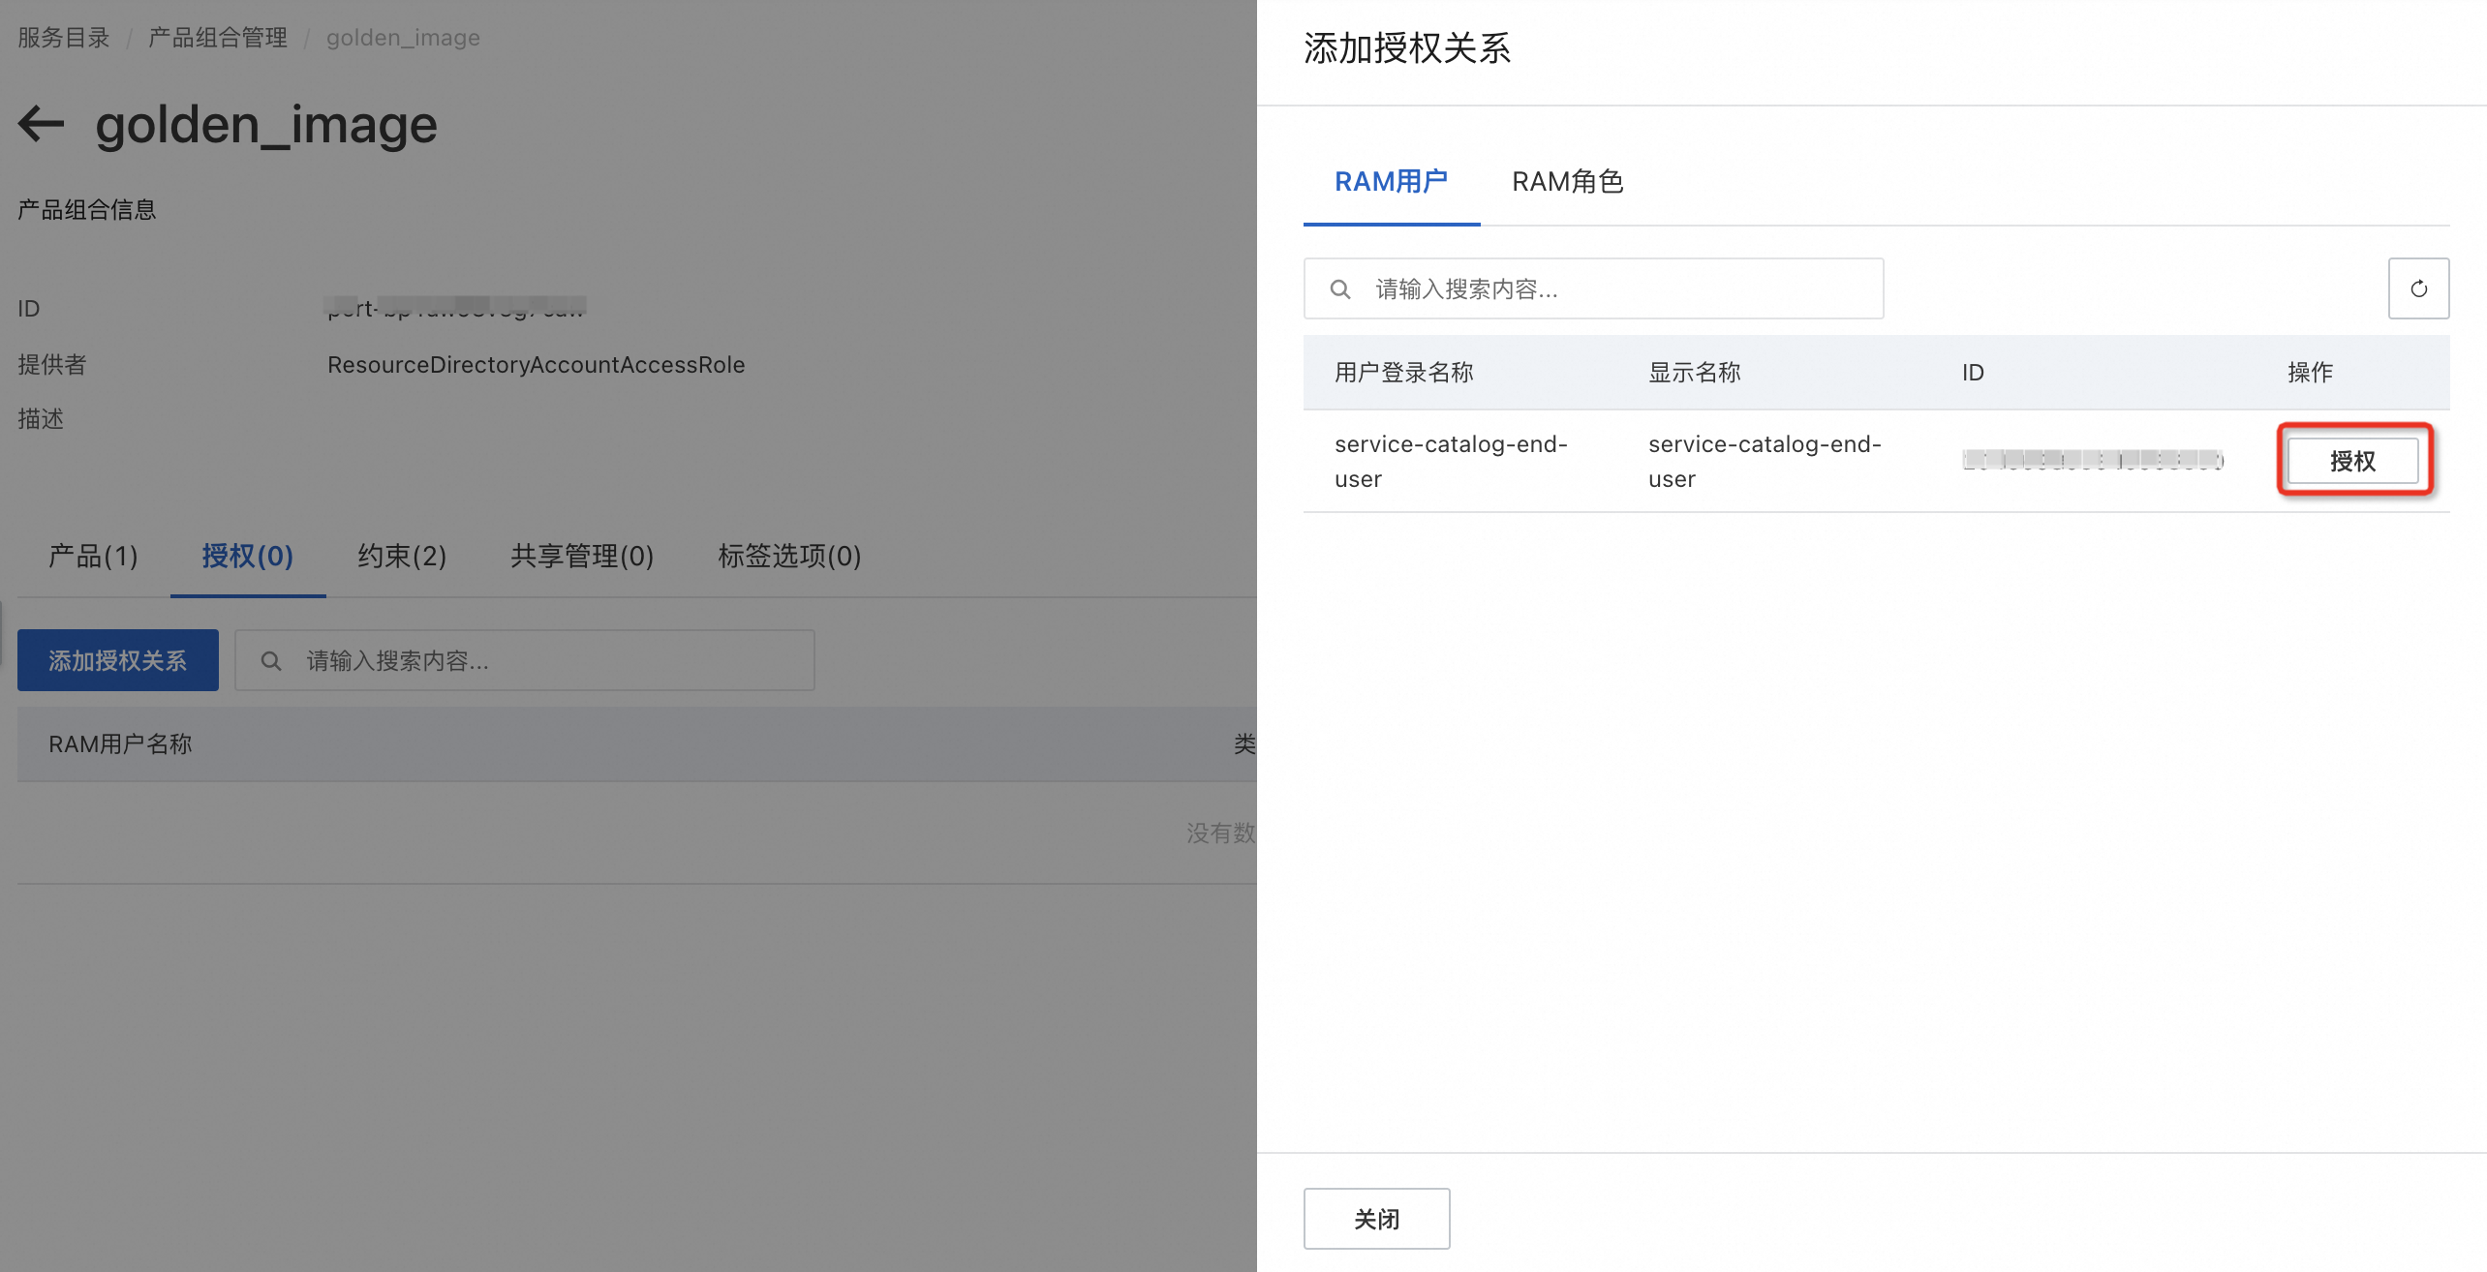Select the RAM用户 tab
Image resolution: width=2487 pixels, height=1272 pixels.
click(1391, 182)
